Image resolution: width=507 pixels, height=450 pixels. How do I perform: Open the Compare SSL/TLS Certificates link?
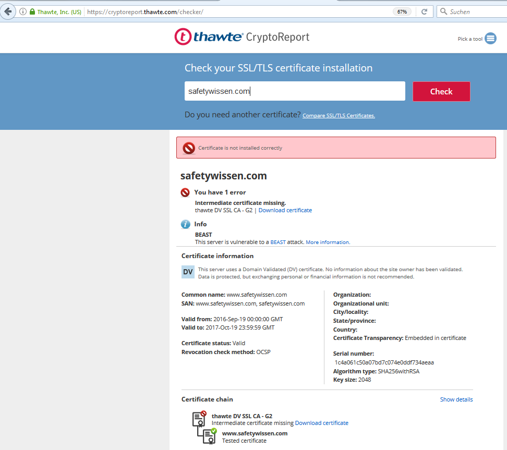click(339, 116)
